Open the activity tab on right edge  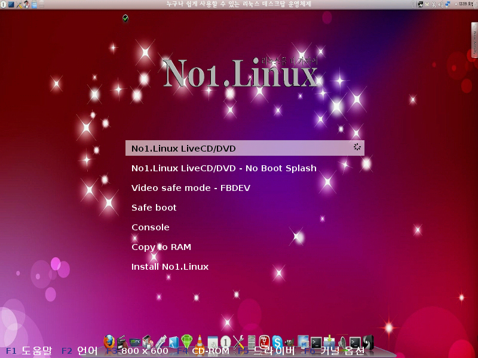coord(474,41)
